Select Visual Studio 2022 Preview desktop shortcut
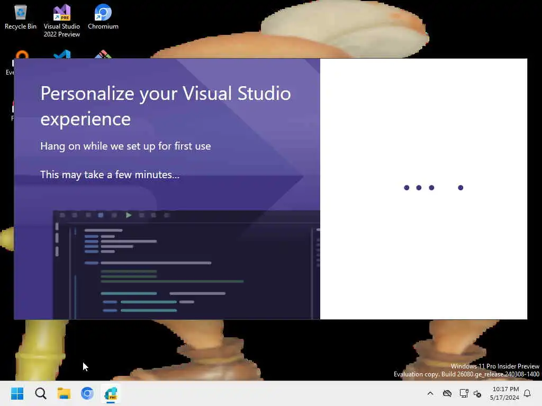This screenshot has width=542, height=406. (62, 21)
